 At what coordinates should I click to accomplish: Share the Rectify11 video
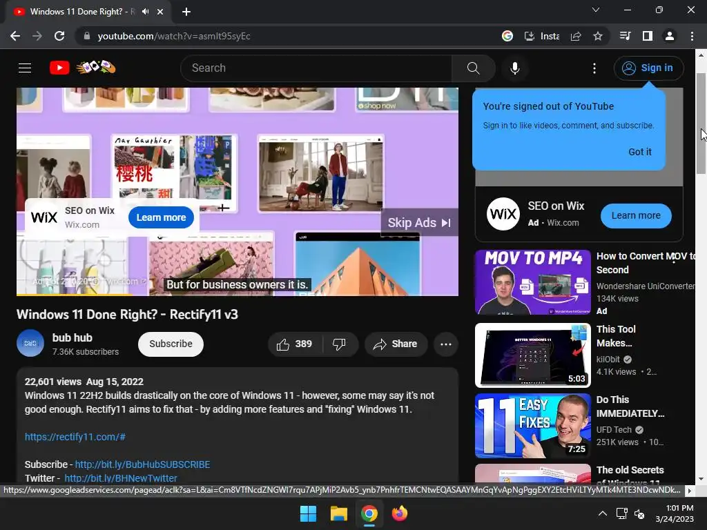(x=396, y=344)
